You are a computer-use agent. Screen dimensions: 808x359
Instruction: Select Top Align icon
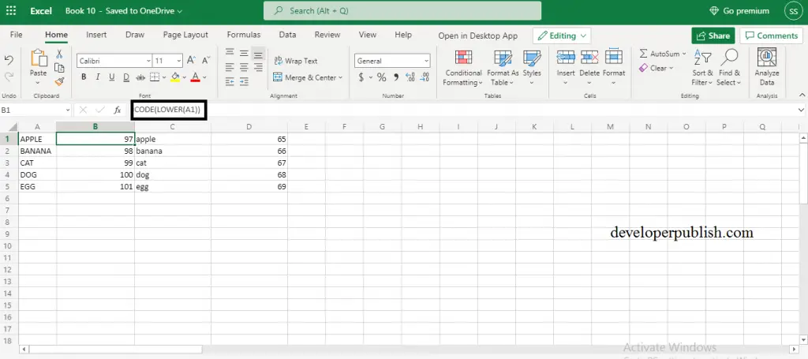(230, 53)
